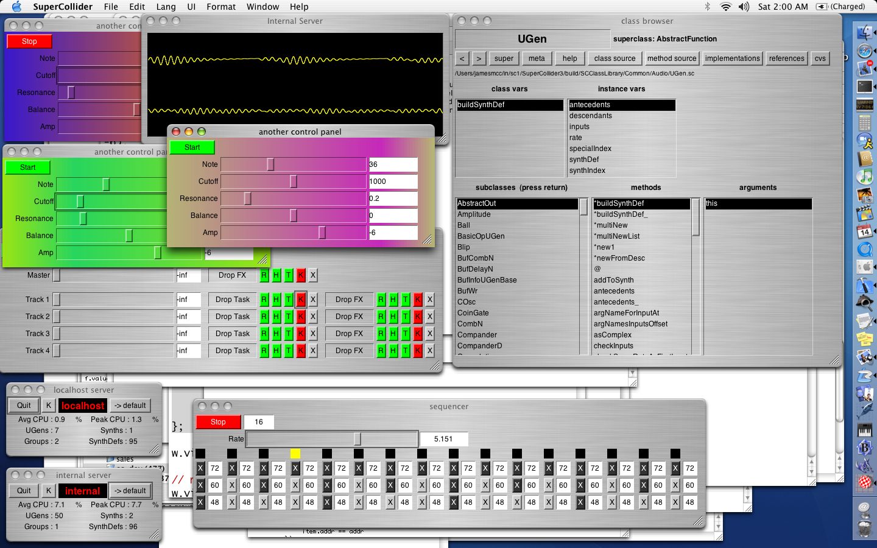Toggle the red K button on Track 1
This screenshot has width=877, height=548.
(301, 299)
